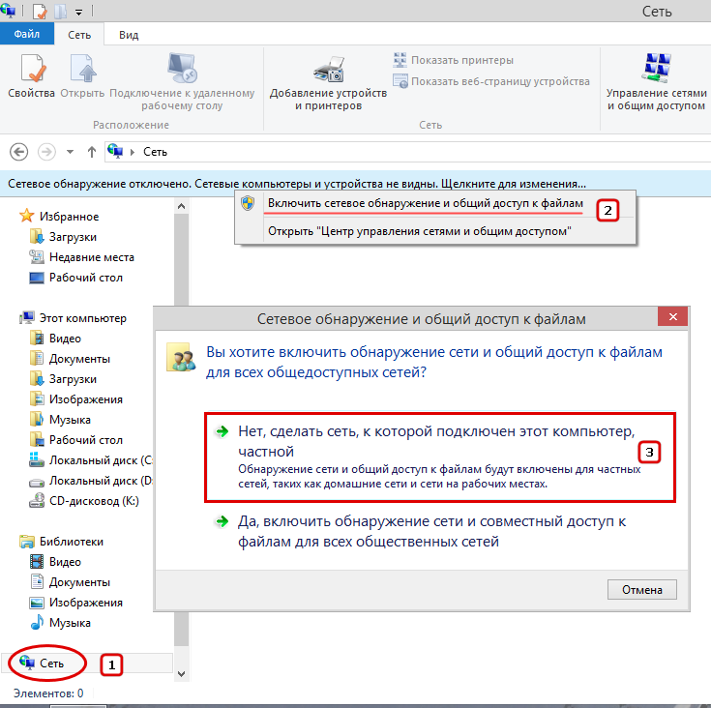Click the Элементов: 0 status text
This screenshot has width=711, height=708.
tap(48, 693)
